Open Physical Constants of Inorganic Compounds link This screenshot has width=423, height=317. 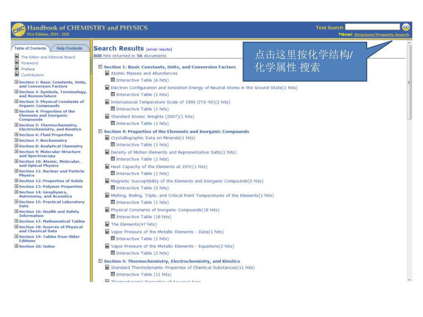(165, 210)
